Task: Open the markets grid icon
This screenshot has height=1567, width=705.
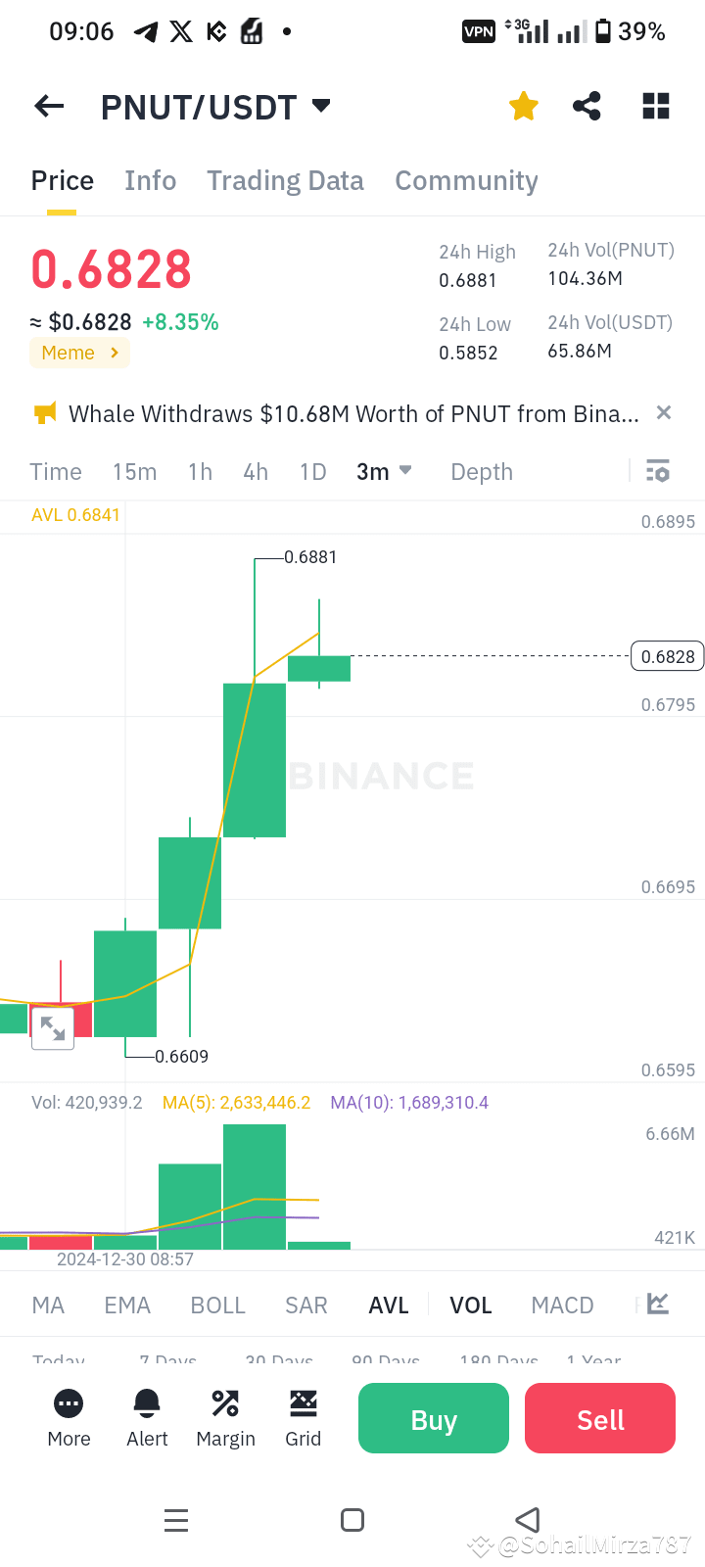Action: 655,106
